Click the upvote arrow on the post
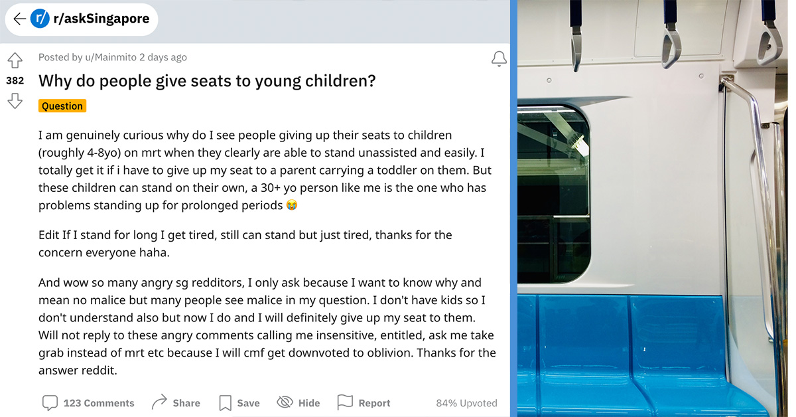This screenshot has width=796, height=417. coord(15,60)
